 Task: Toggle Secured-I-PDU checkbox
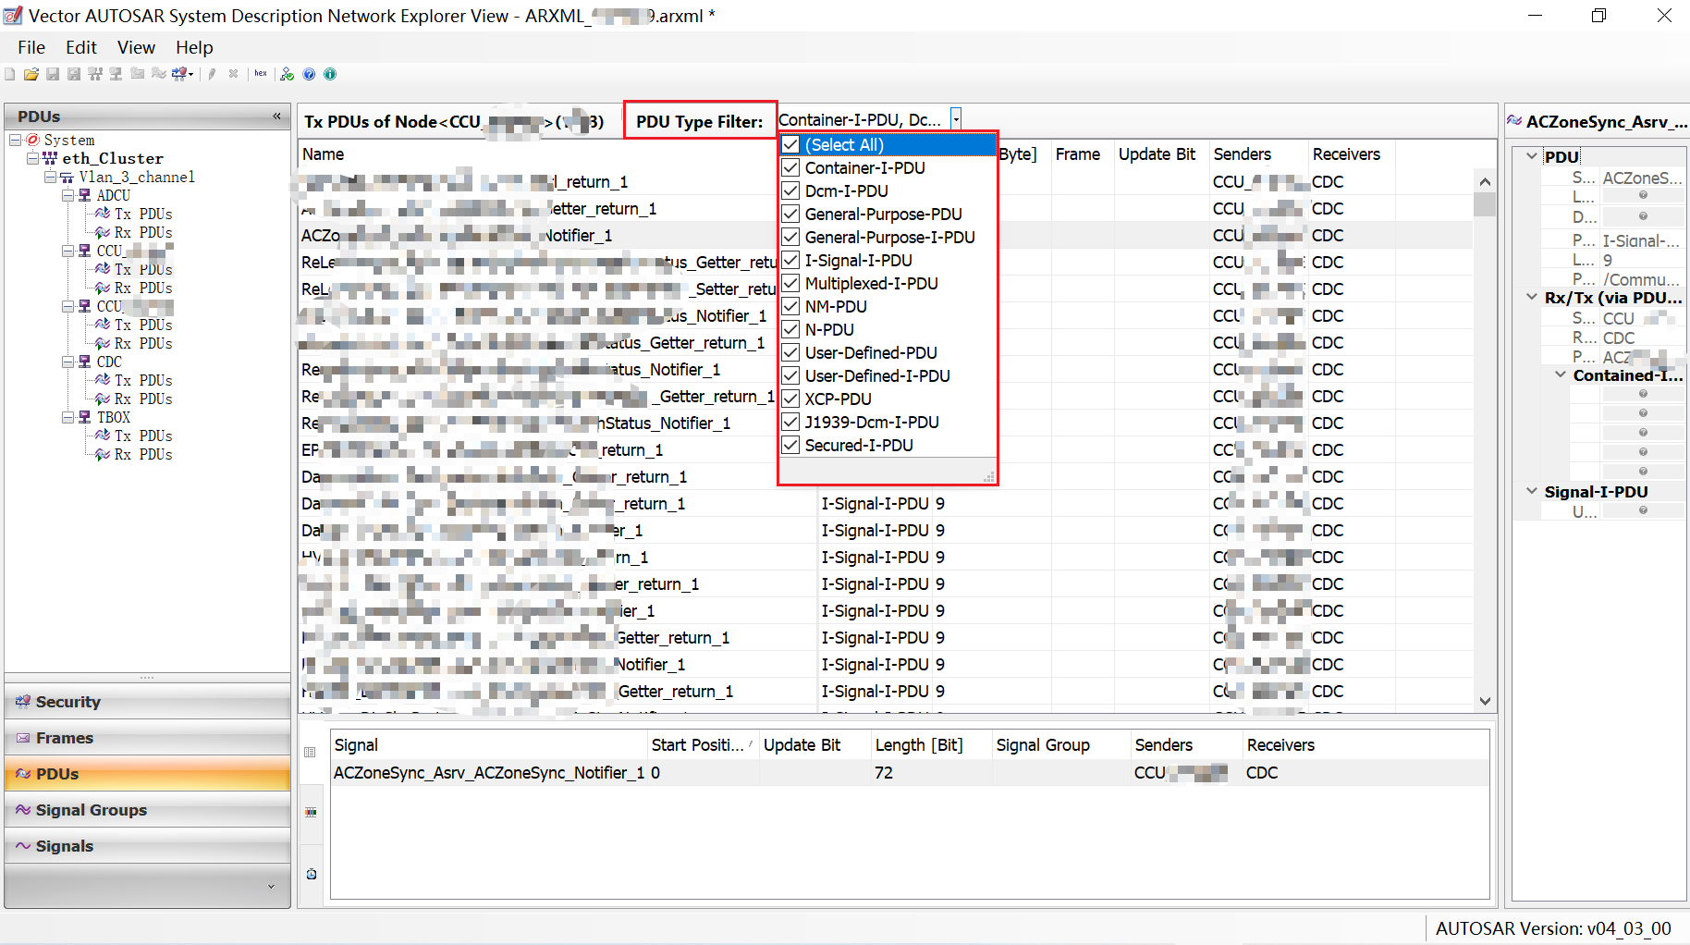coord(790,446)
